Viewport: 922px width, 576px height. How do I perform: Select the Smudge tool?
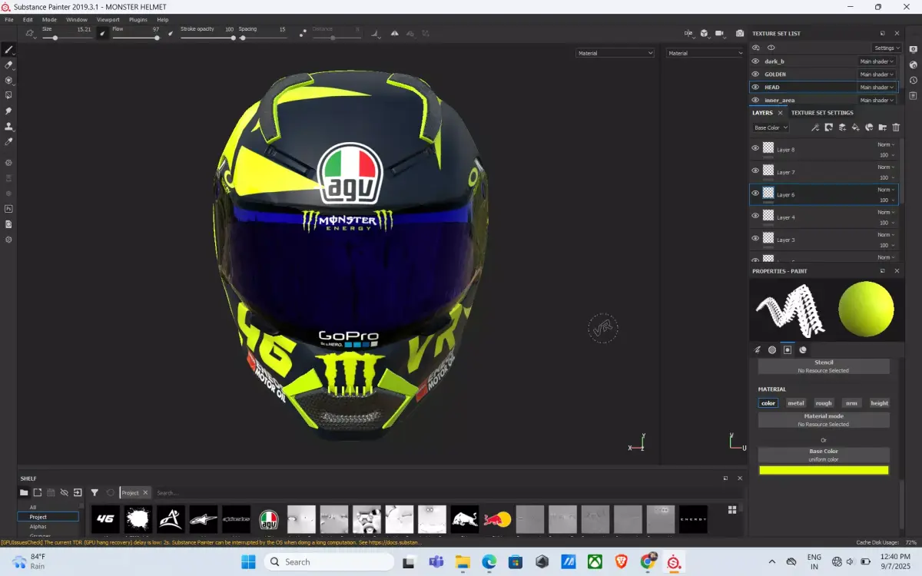tap(8, 111)
